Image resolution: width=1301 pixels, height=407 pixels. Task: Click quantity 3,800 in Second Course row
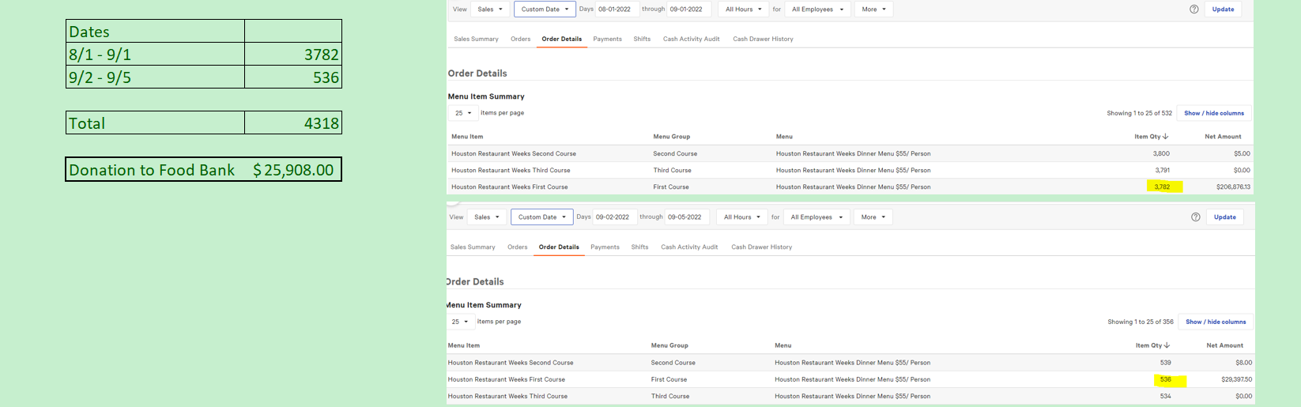point(1161,154)
